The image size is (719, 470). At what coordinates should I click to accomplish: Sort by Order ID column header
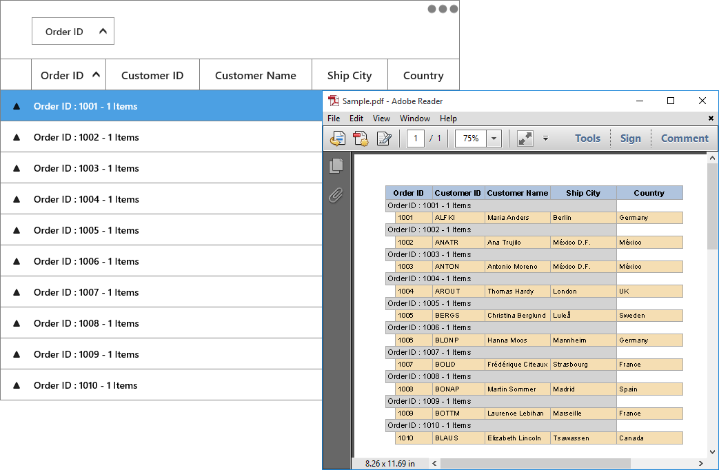tap(68, 74)
